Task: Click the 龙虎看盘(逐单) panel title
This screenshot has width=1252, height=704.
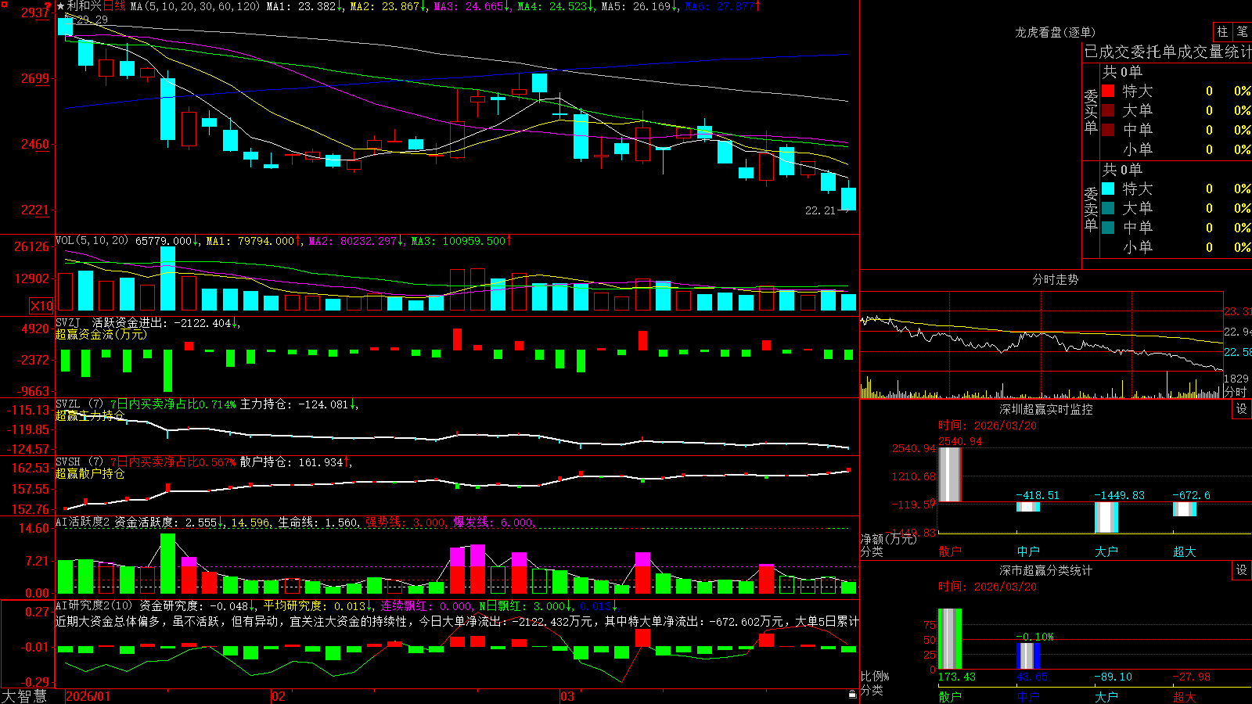Action: (x=1055, y=32)
